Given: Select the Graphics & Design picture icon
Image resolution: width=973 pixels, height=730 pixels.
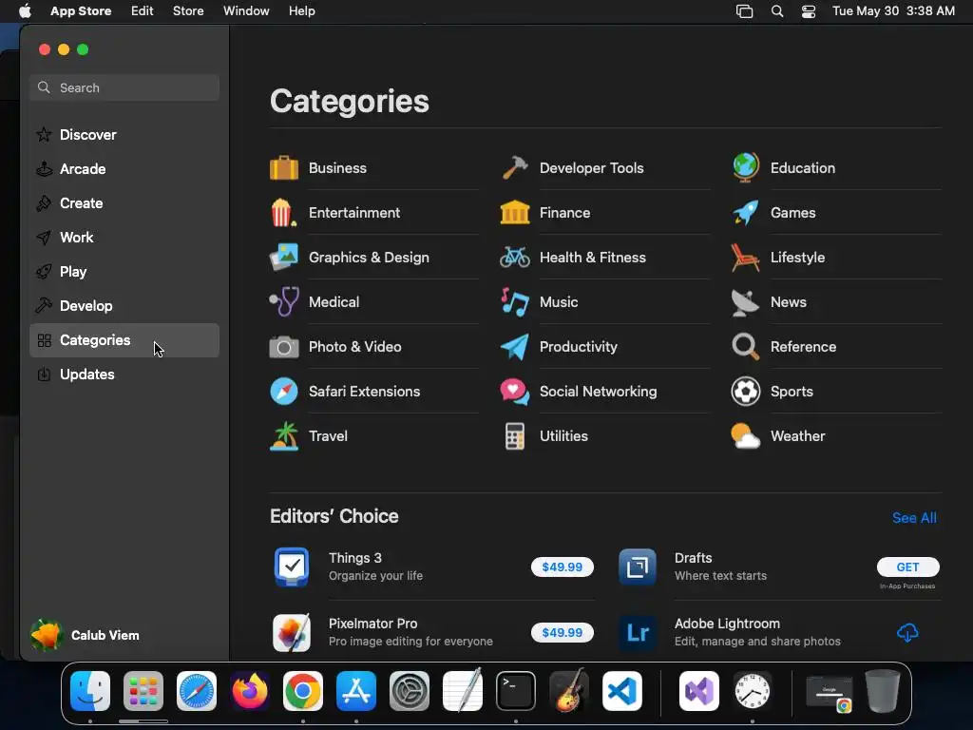Looking at the screenshot, I should tap(284, 257).
